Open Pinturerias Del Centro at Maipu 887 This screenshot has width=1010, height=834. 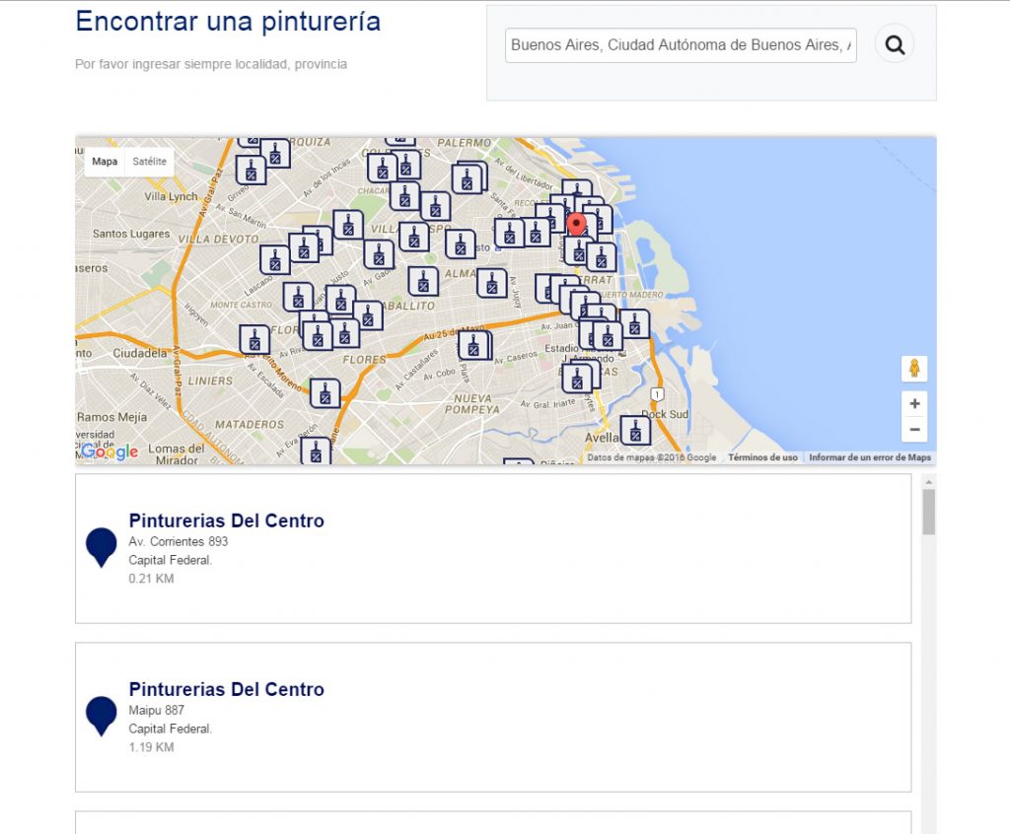tap(226, 689)
